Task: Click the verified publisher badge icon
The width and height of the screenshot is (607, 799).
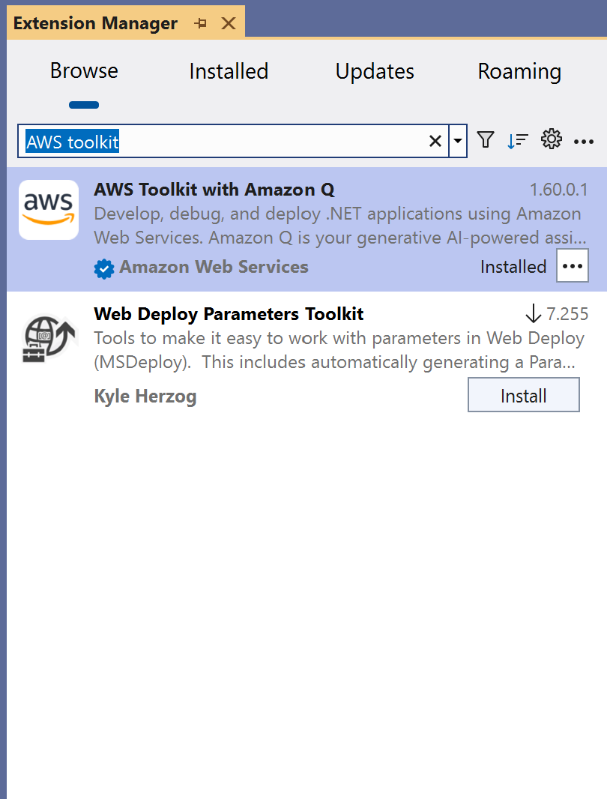Action: (104, 268)
